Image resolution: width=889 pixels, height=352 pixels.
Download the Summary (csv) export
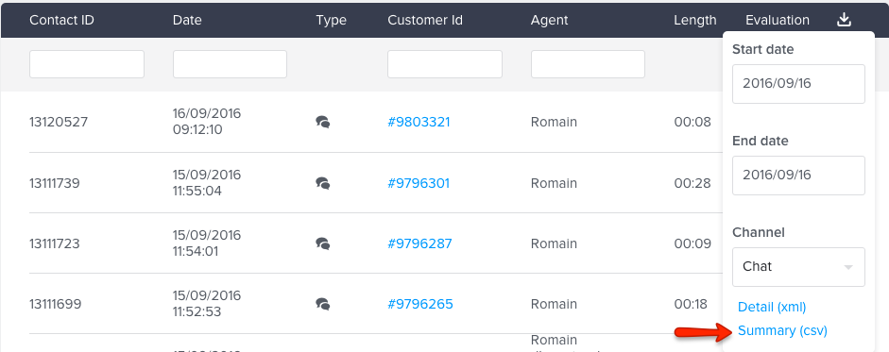(782, 331)
